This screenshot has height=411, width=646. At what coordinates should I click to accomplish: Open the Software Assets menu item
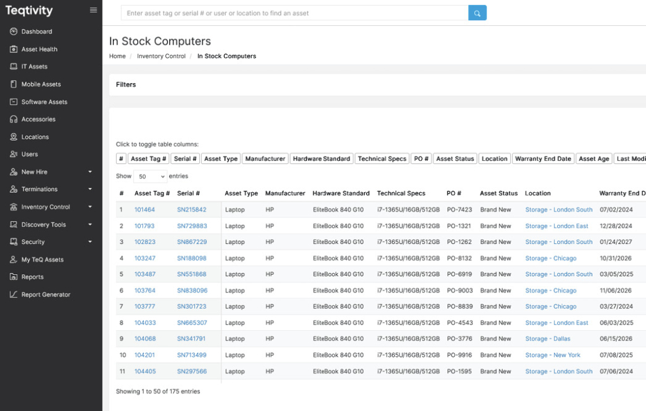pyautogui.click(x=44, y=101)
